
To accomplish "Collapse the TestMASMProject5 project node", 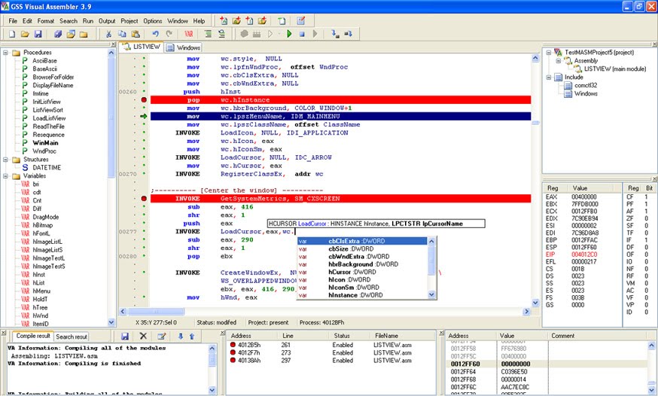I will click(x=549, y=53).
